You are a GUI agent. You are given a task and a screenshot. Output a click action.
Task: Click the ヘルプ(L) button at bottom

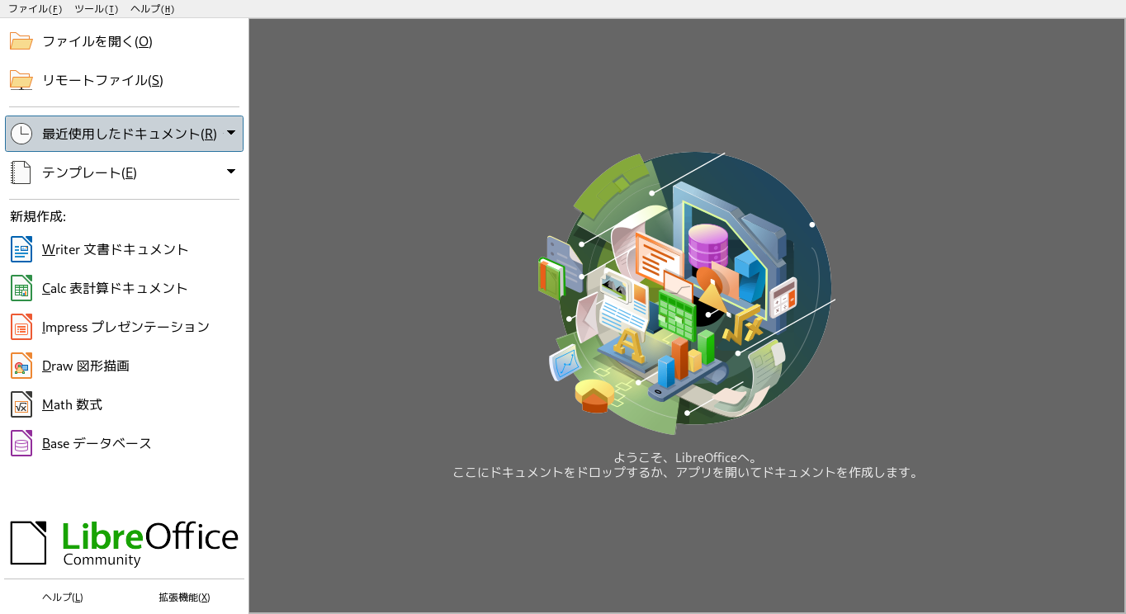click(63, 597)
